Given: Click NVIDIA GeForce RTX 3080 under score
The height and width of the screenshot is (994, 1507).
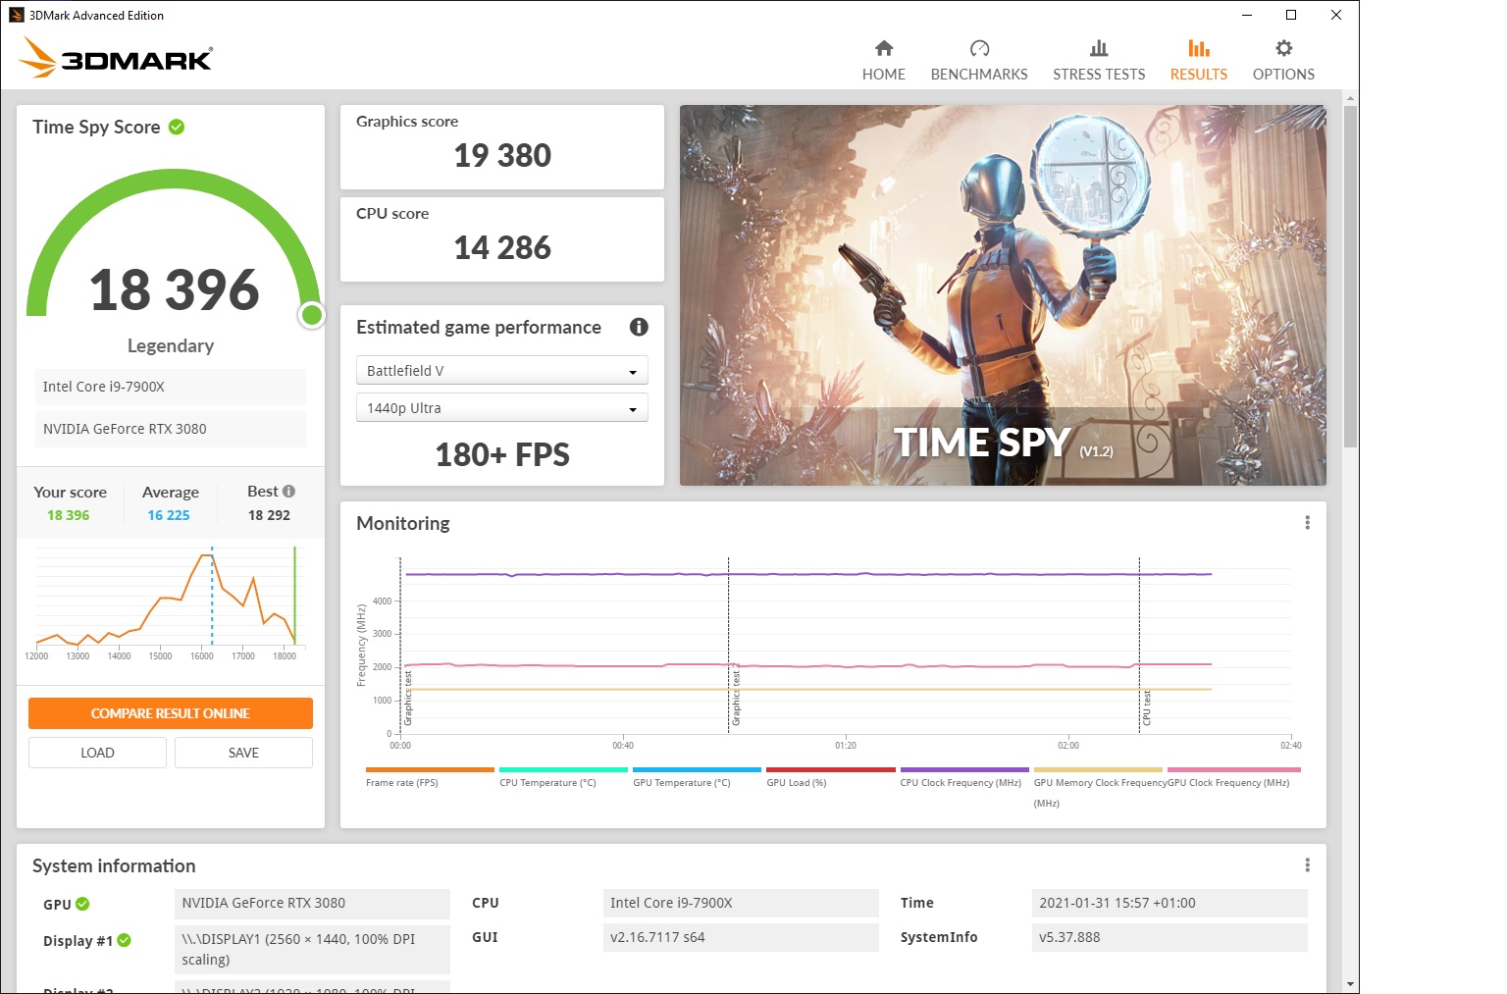Looking at the screenshot, I should 171,429.
